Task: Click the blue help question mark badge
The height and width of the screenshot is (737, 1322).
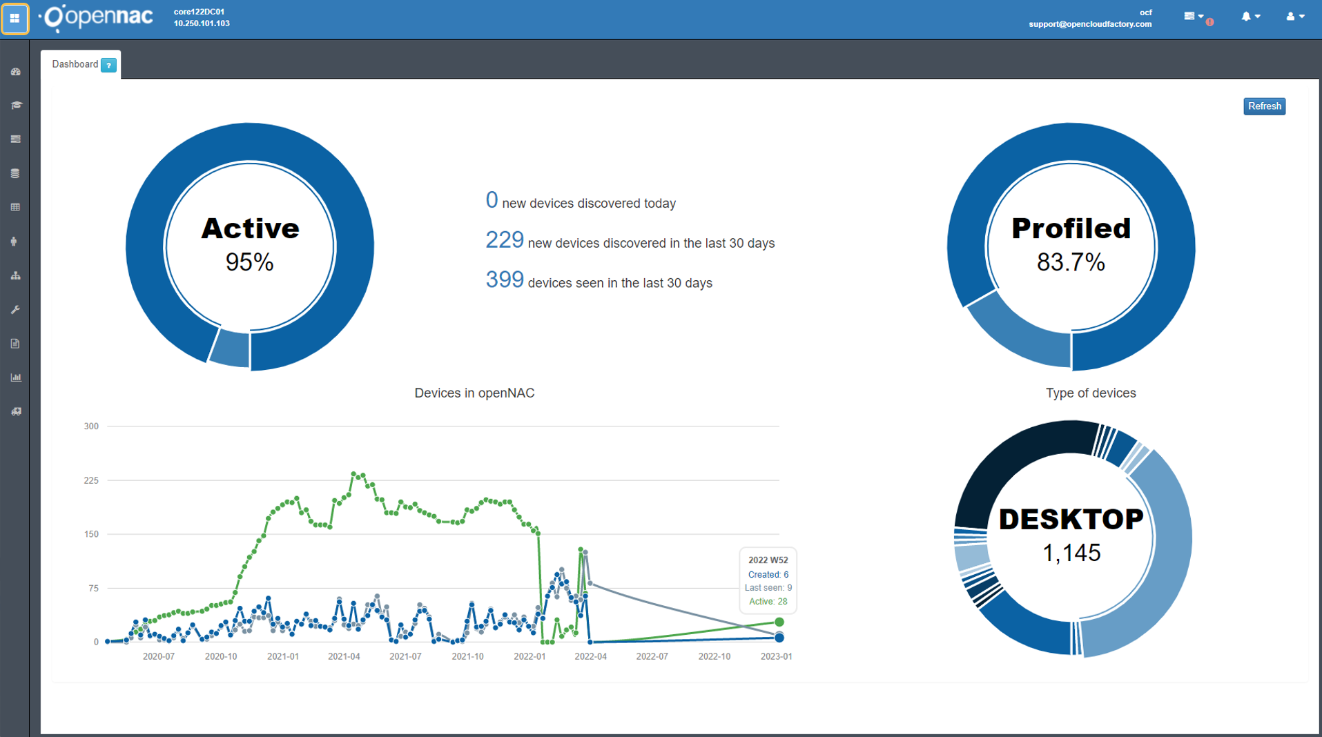Action: click(108, 65)
